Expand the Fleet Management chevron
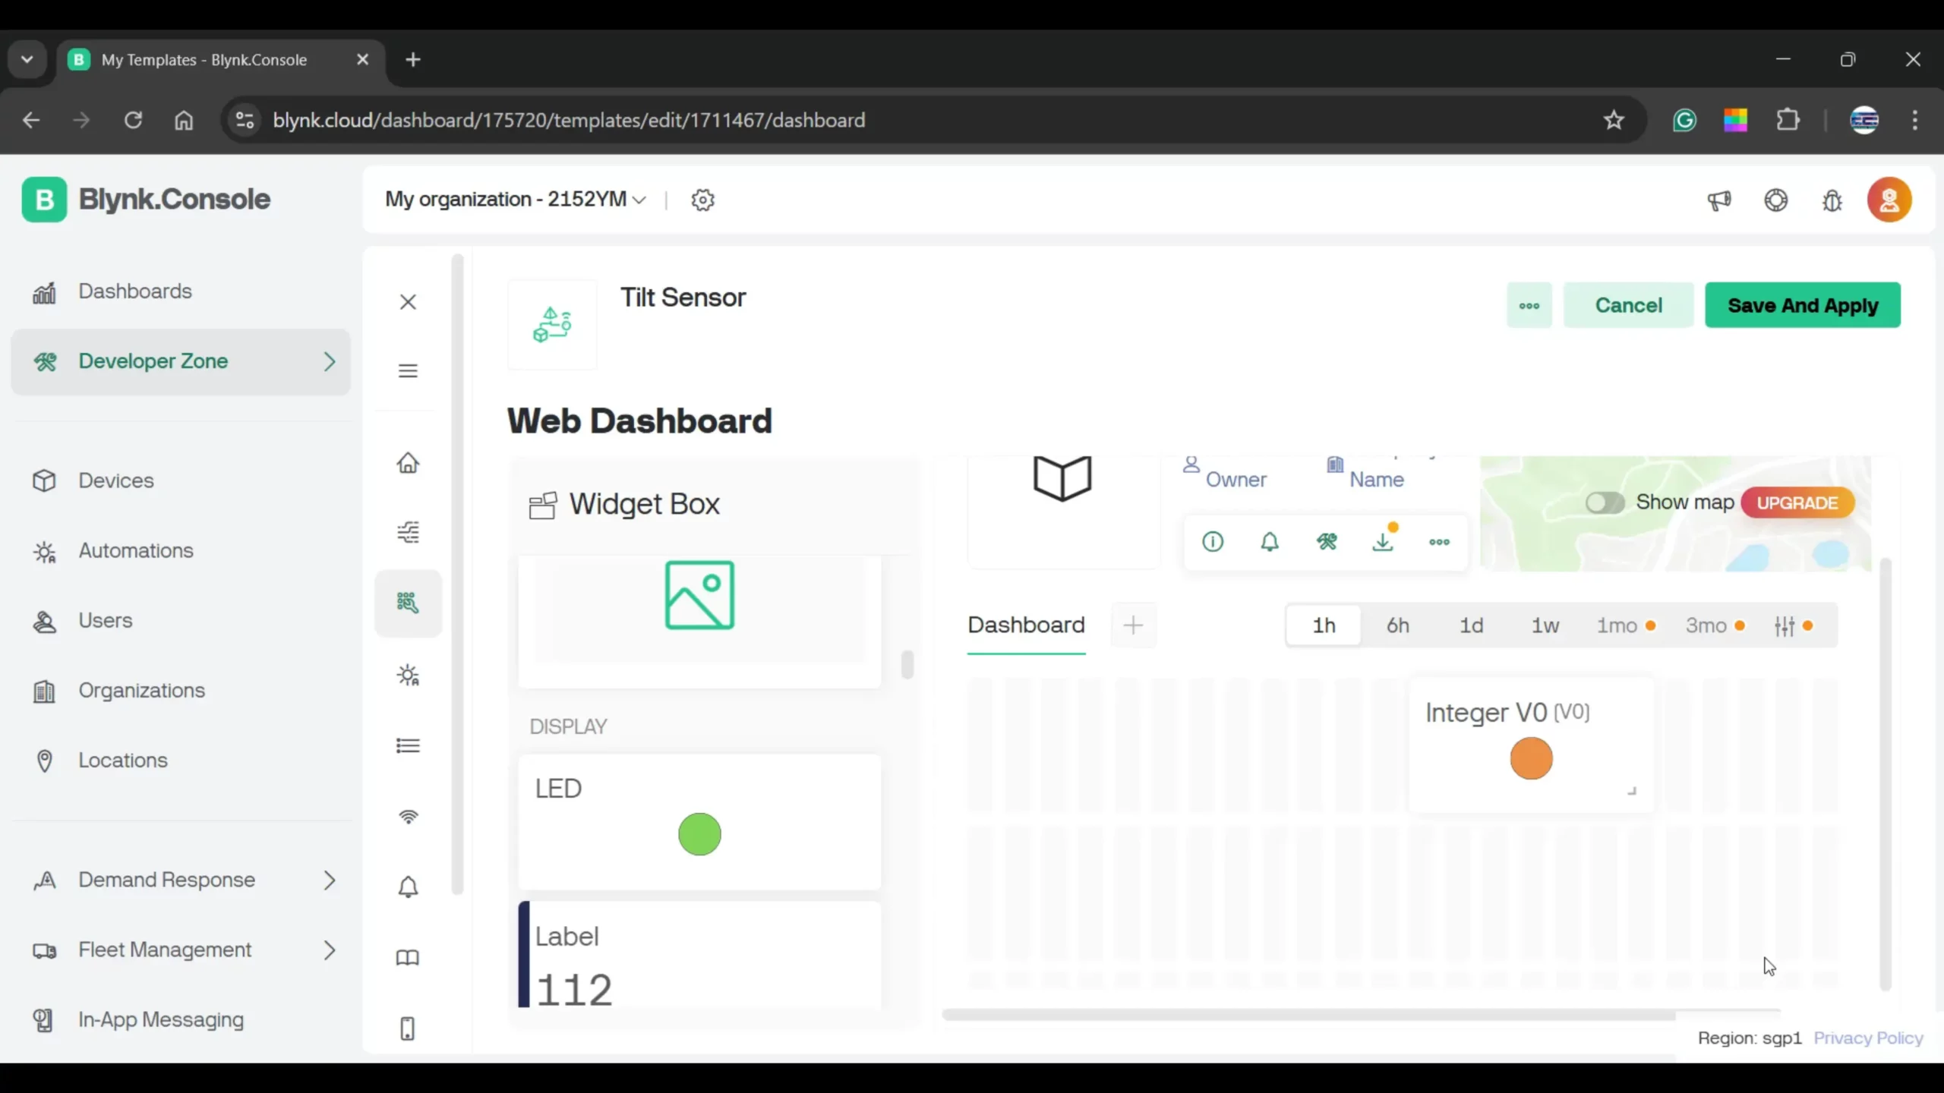 (x=329, y=950)
